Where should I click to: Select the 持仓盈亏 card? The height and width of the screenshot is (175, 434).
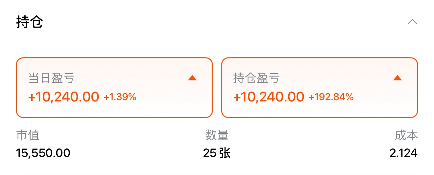[319, 88]
